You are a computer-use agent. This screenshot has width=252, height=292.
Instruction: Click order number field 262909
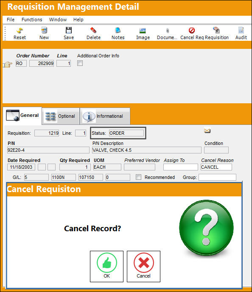pyautogui.click(x=42, y=63)
